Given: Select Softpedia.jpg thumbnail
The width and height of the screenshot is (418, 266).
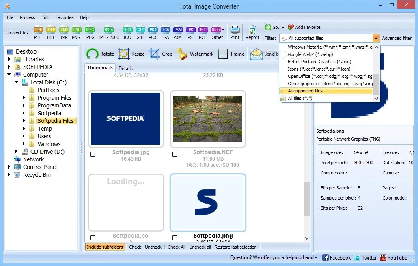Looking at the screenshot, I should (x=125, y=119).
